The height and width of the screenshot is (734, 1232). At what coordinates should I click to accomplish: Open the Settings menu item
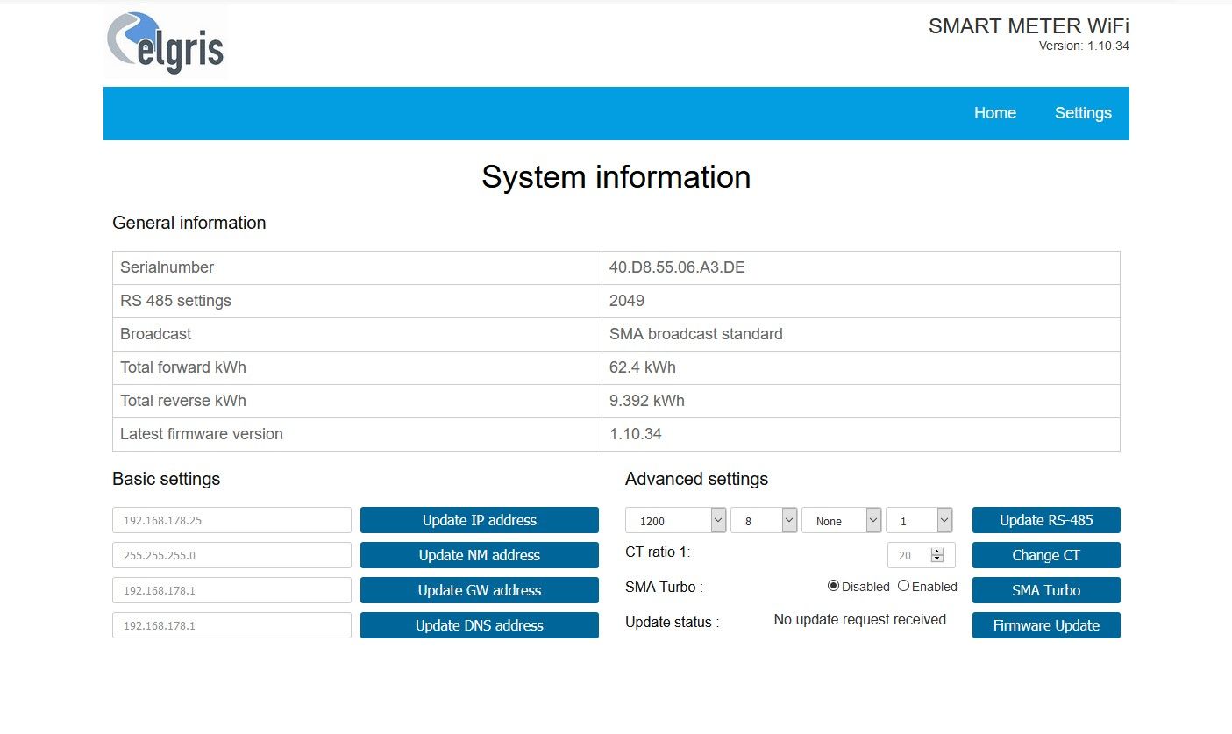click(1082, 113)
